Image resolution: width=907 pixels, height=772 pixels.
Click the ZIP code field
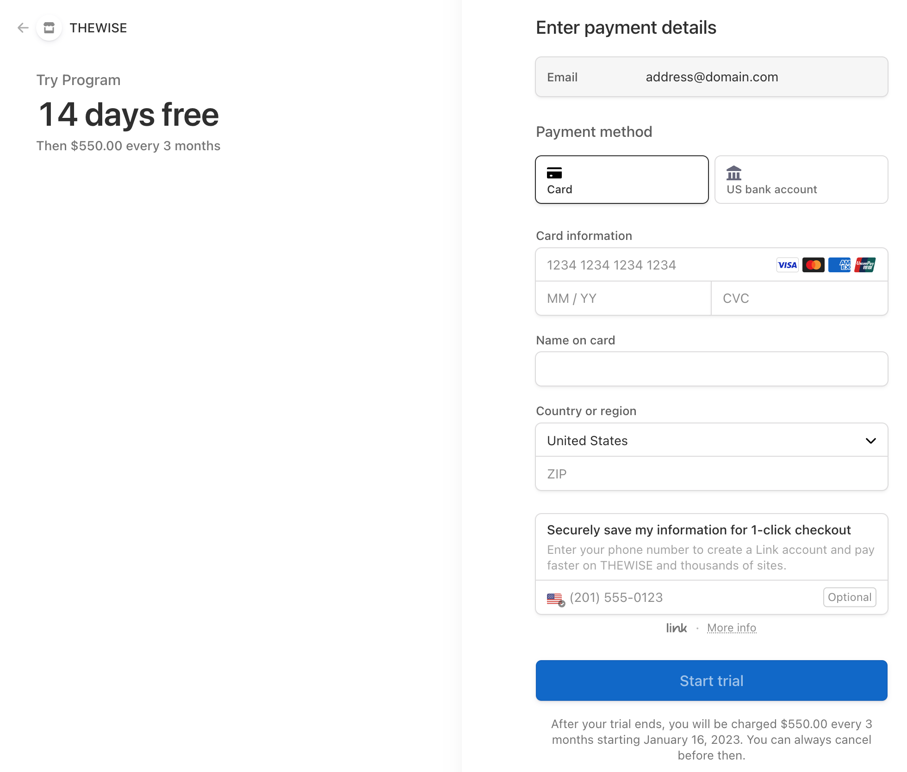pos(712,473)
